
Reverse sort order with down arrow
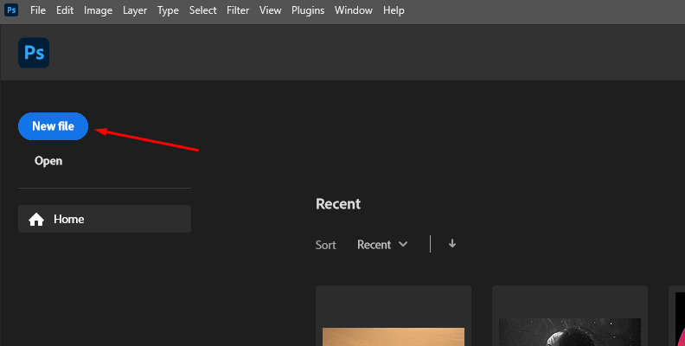tap(452, 244)
